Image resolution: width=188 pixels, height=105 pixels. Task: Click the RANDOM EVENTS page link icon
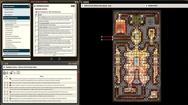[35, 6]
